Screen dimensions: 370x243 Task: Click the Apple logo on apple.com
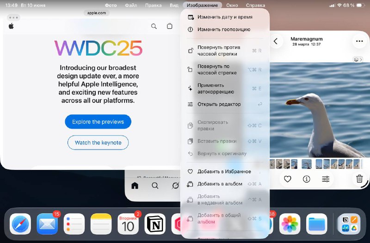pyautogui.click(x=11, y=26)
